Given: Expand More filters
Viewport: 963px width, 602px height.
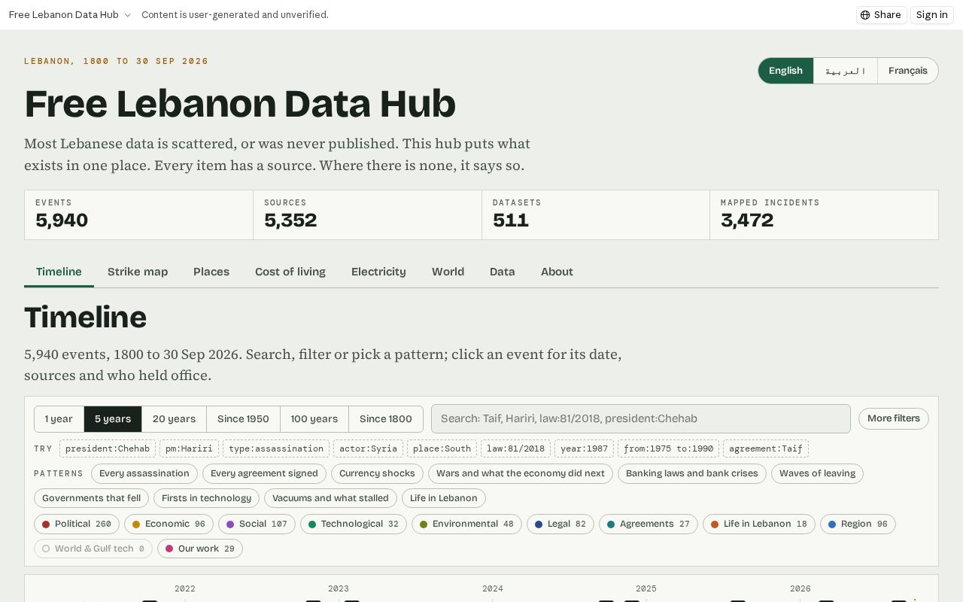Looking at the screenshot, I should (894, 418).
